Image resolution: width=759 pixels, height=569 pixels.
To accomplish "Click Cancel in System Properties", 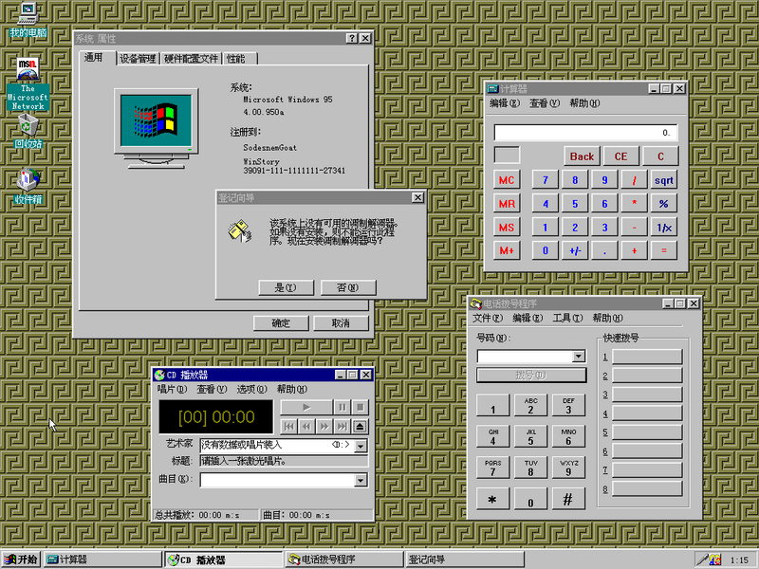I will (341, 323).
